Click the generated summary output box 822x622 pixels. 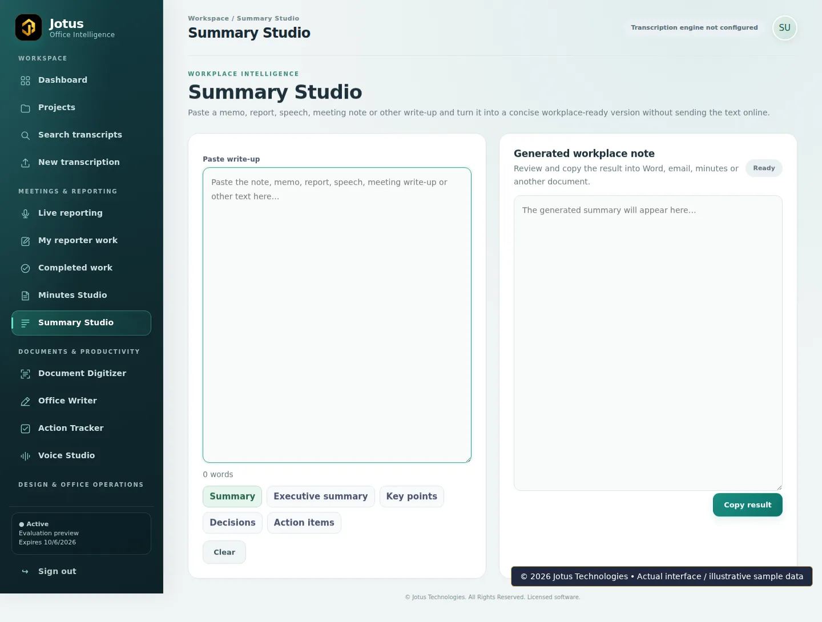tap(648, 343)
